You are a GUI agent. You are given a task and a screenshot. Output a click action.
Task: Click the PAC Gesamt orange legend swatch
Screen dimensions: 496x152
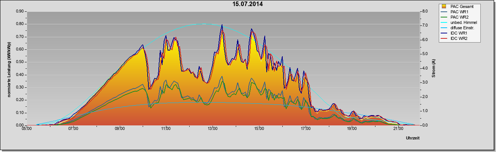tap(444, 6)
